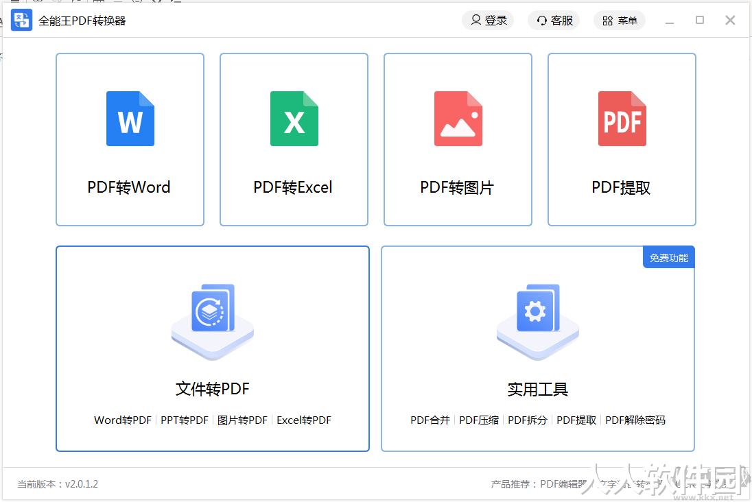Select PDF压缩 in 实用工具 card
This screenshot has height=502, width=752.
click(x=479, y=420)
